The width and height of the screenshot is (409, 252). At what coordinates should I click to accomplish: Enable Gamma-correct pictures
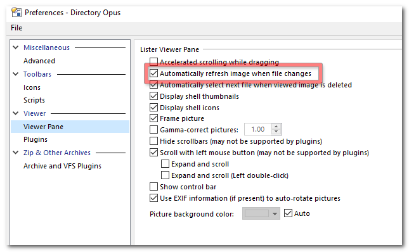tap(153, 130)
